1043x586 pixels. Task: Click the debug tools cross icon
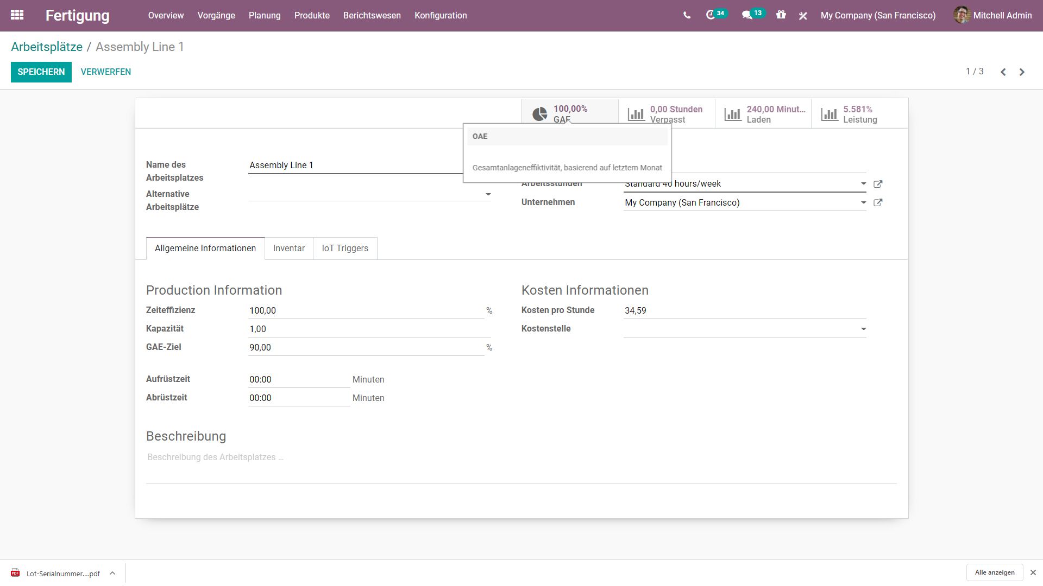(x=803, y=16)
